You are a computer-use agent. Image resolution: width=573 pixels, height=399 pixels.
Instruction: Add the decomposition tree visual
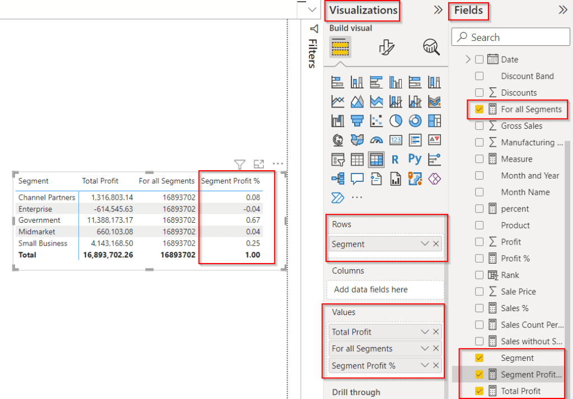click(337, 179)
